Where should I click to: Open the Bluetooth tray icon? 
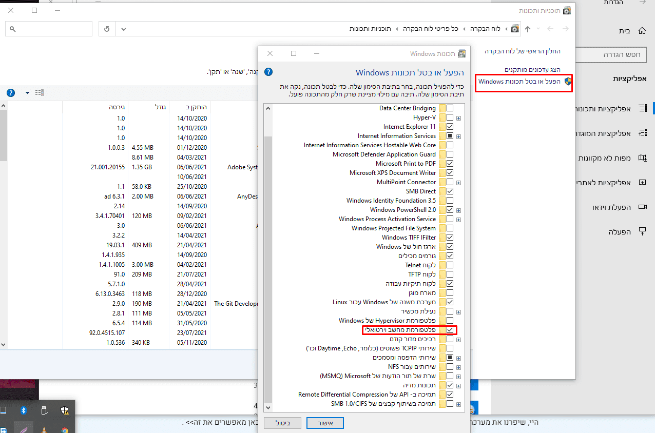pyautogui.click(x=23, y=410)
